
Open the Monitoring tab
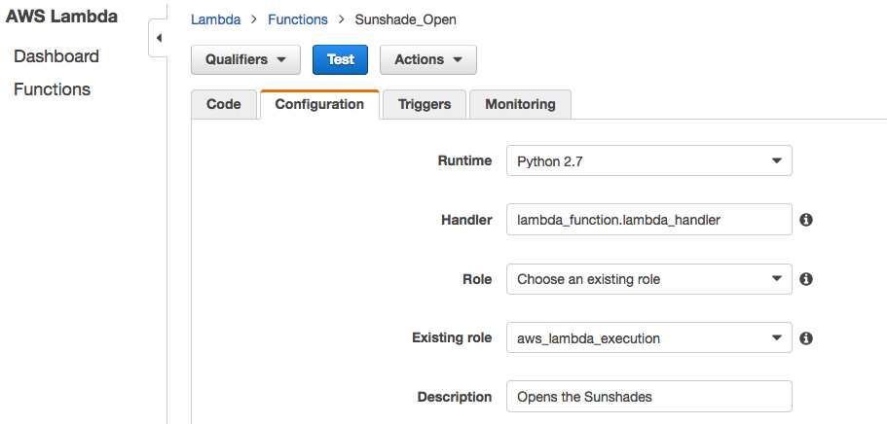pos(521,105)
